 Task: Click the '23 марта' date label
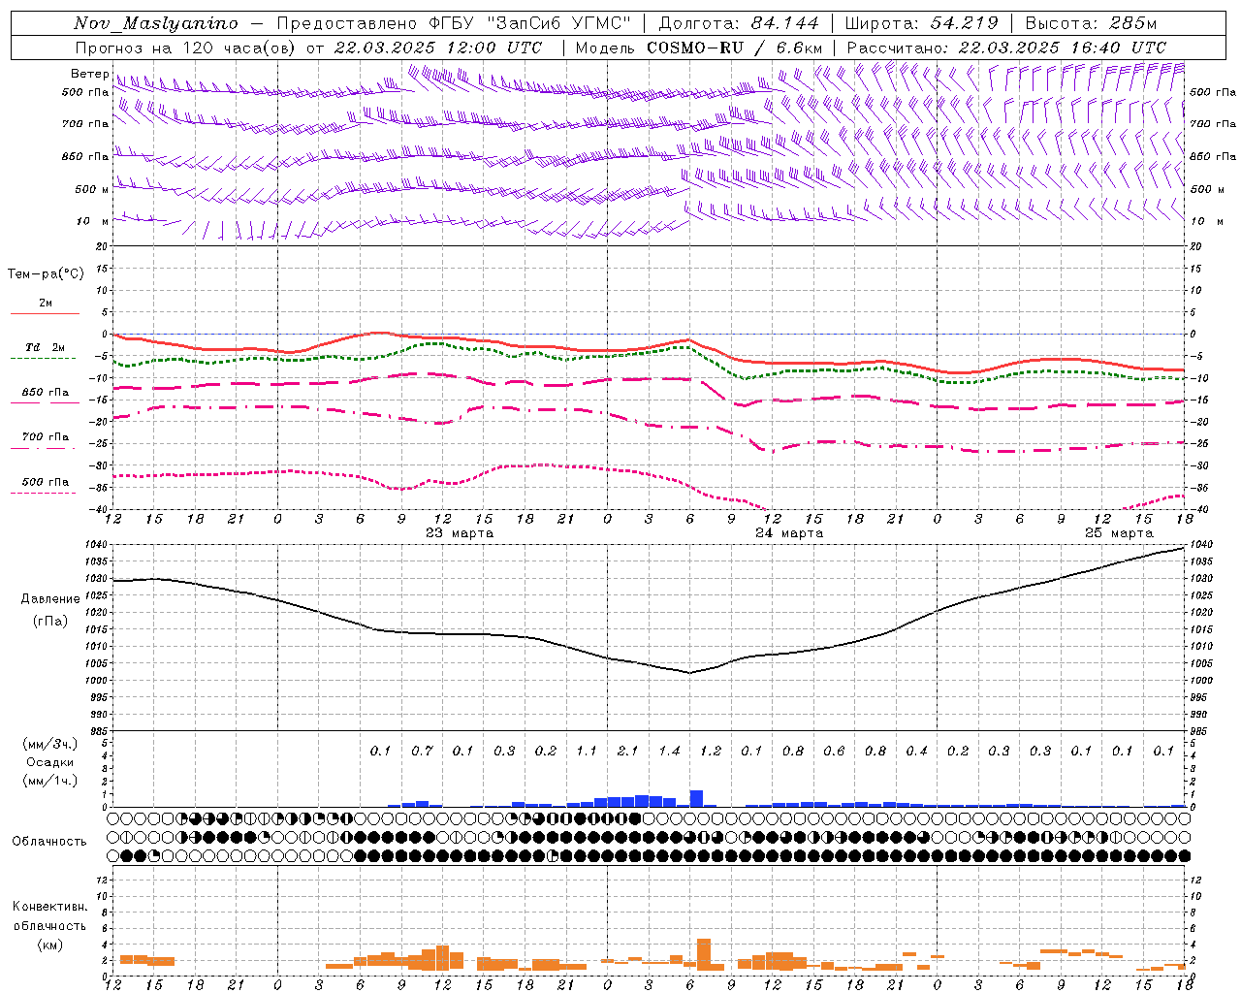460,533
